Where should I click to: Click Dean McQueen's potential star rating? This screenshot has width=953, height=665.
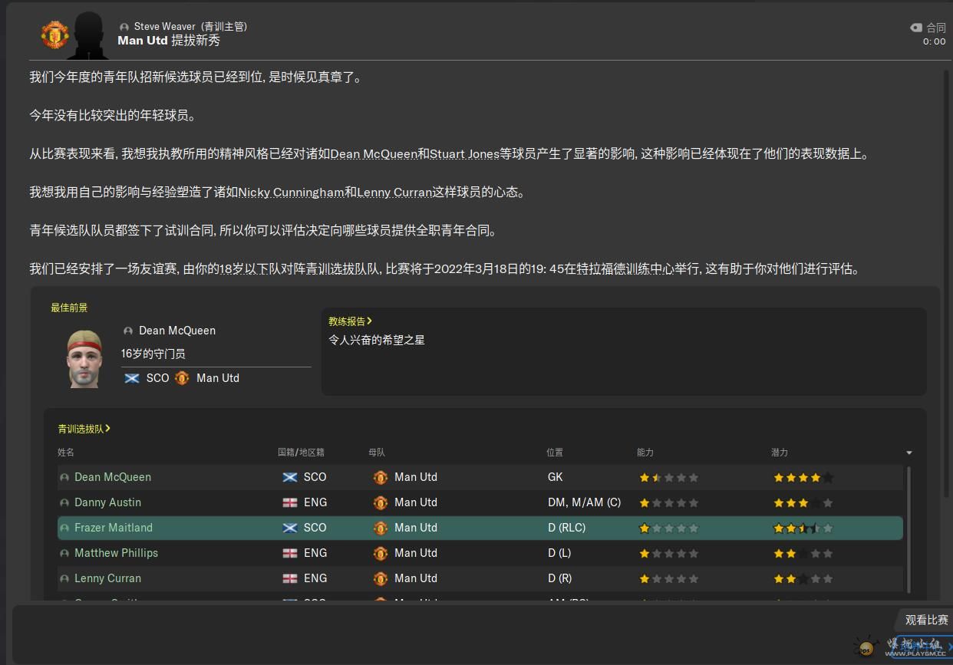tap(803, 477)
